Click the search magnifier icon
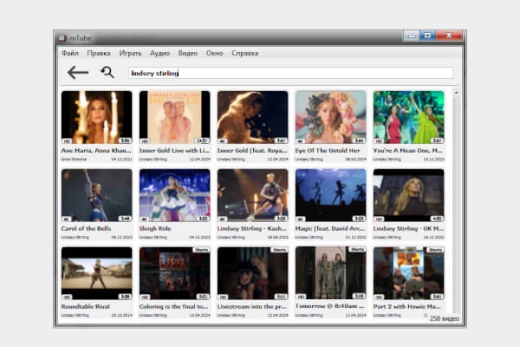The height and width of the screenshot is (347, 520). tap(107, 72)
